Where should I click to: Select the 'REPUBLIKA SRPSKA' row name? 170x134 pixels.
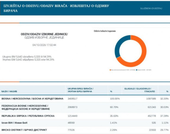coord(28,116)
